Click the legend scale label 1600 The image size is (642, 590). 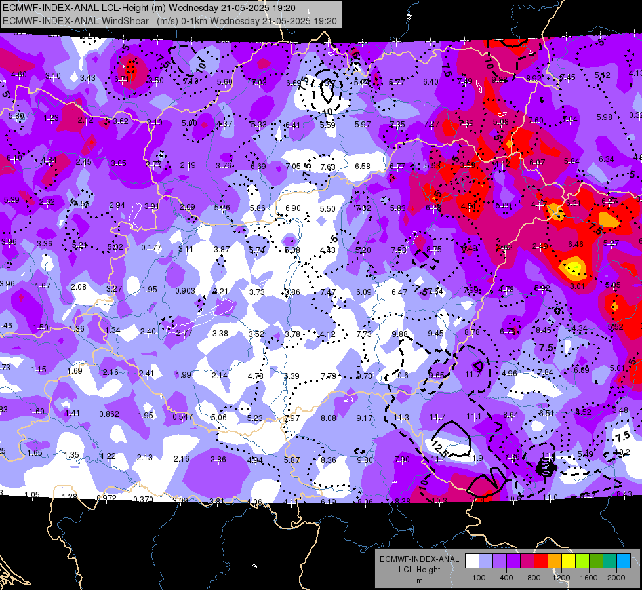click(589, 578)
